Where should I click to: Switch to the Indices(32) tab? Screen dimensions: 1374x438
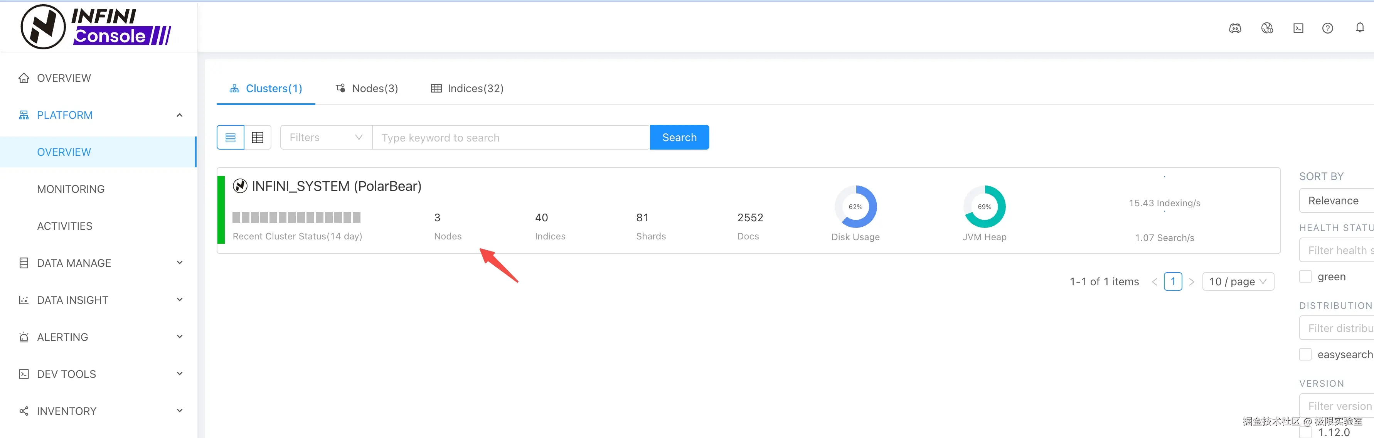467,89
